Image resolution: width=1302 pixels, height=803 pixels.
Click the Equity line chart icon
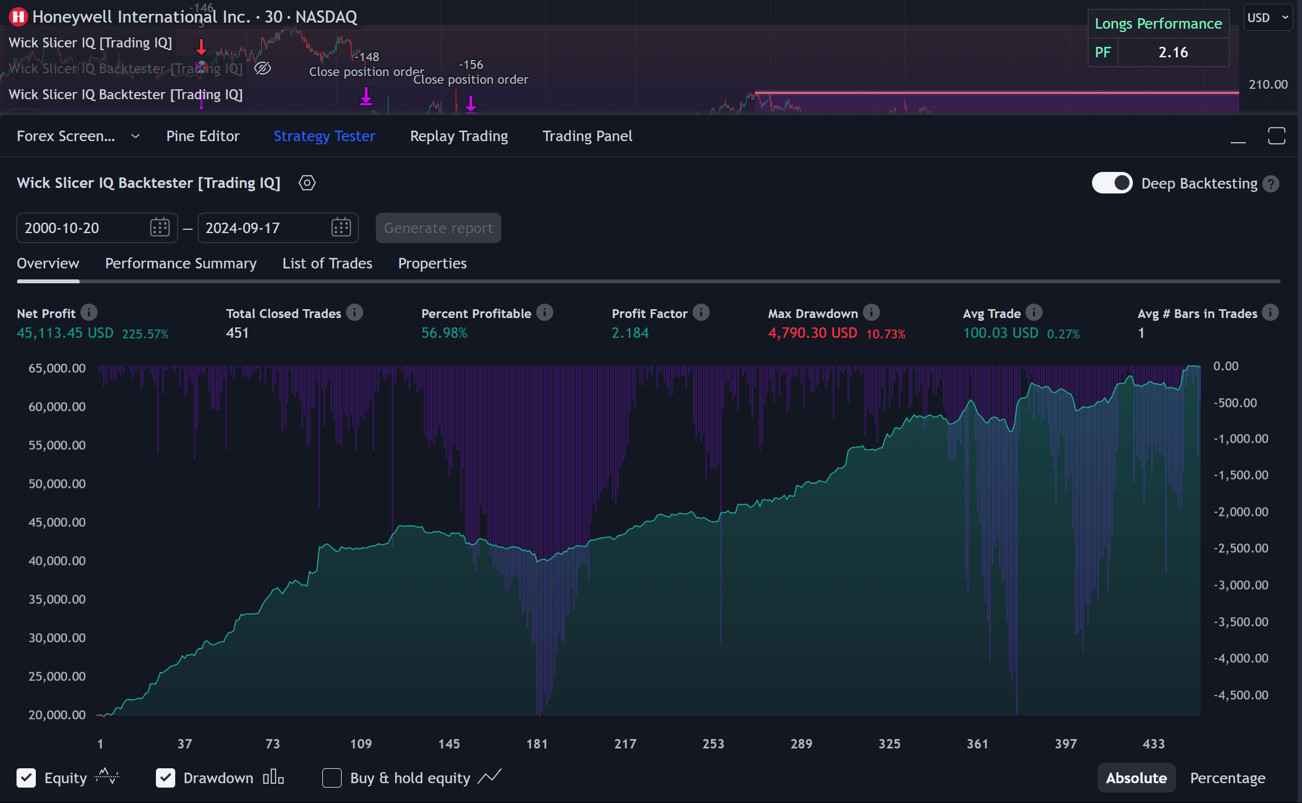coord(107,777)
